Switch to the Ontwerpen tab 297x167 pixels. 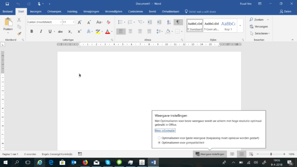[x=54, y=11]
